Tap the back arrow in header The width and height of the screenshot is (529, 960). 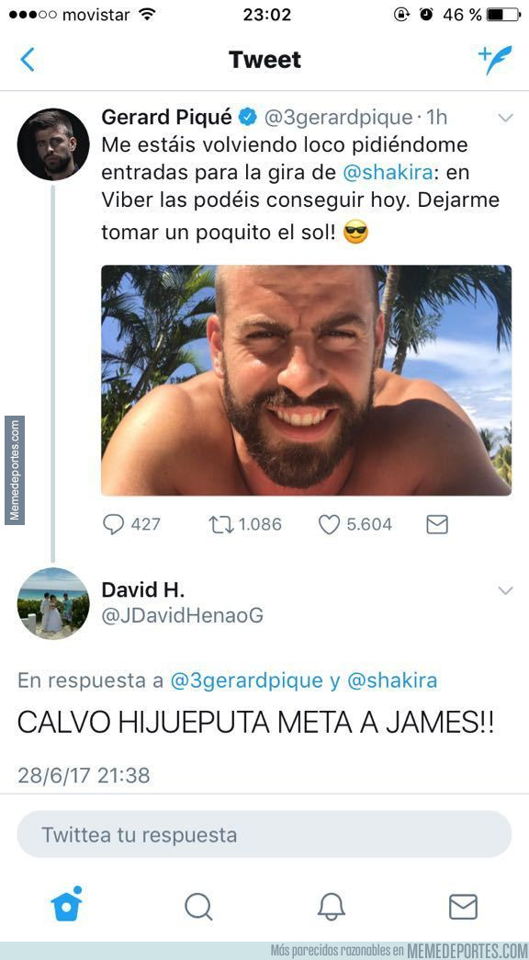click(x=27, y=60)
